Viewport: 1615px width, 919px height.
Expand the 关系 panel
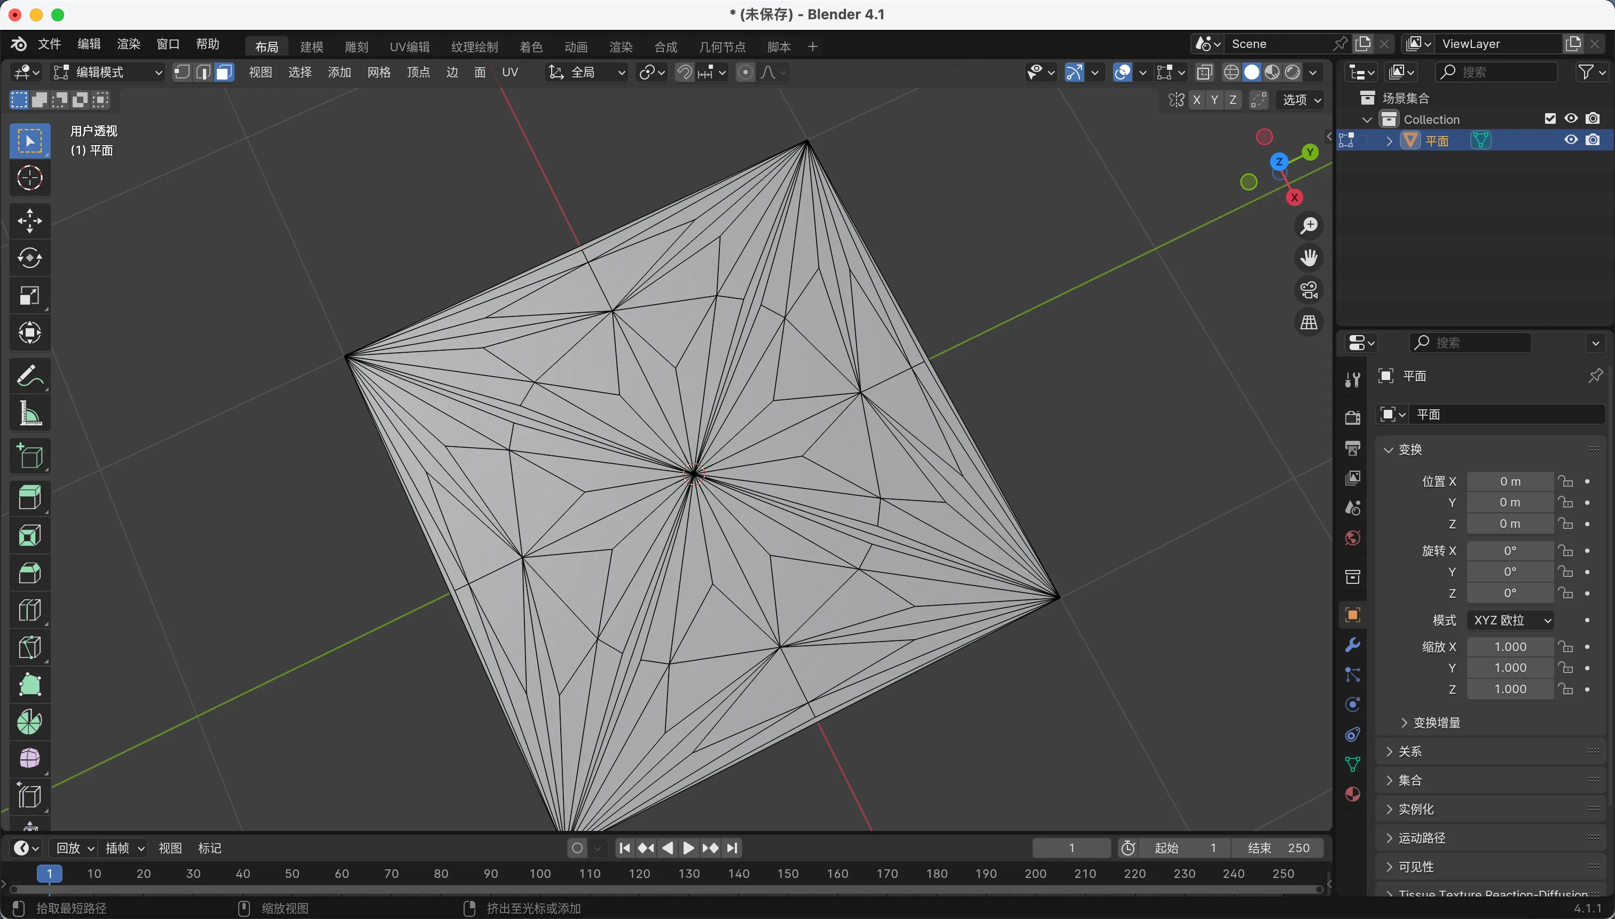[x=1410, y=751]
